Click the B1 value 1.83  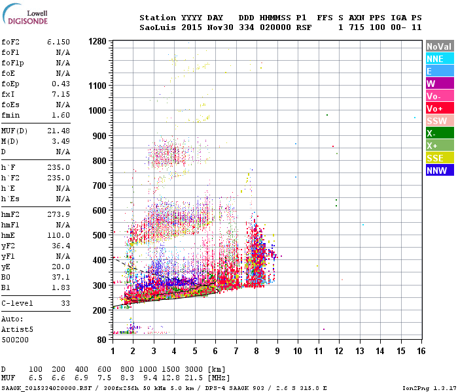click(61, 287)
